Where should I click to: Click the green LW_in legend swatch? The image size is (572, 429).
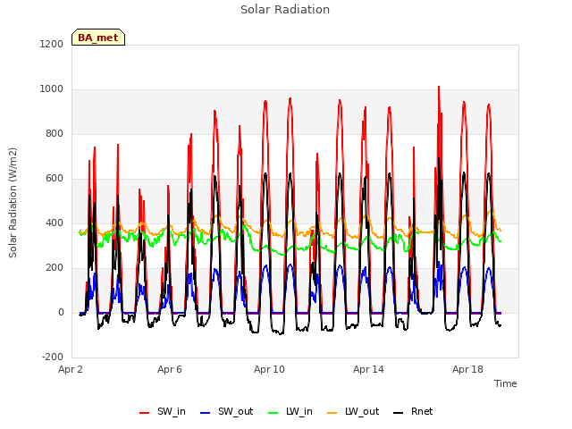coord(273,413)
